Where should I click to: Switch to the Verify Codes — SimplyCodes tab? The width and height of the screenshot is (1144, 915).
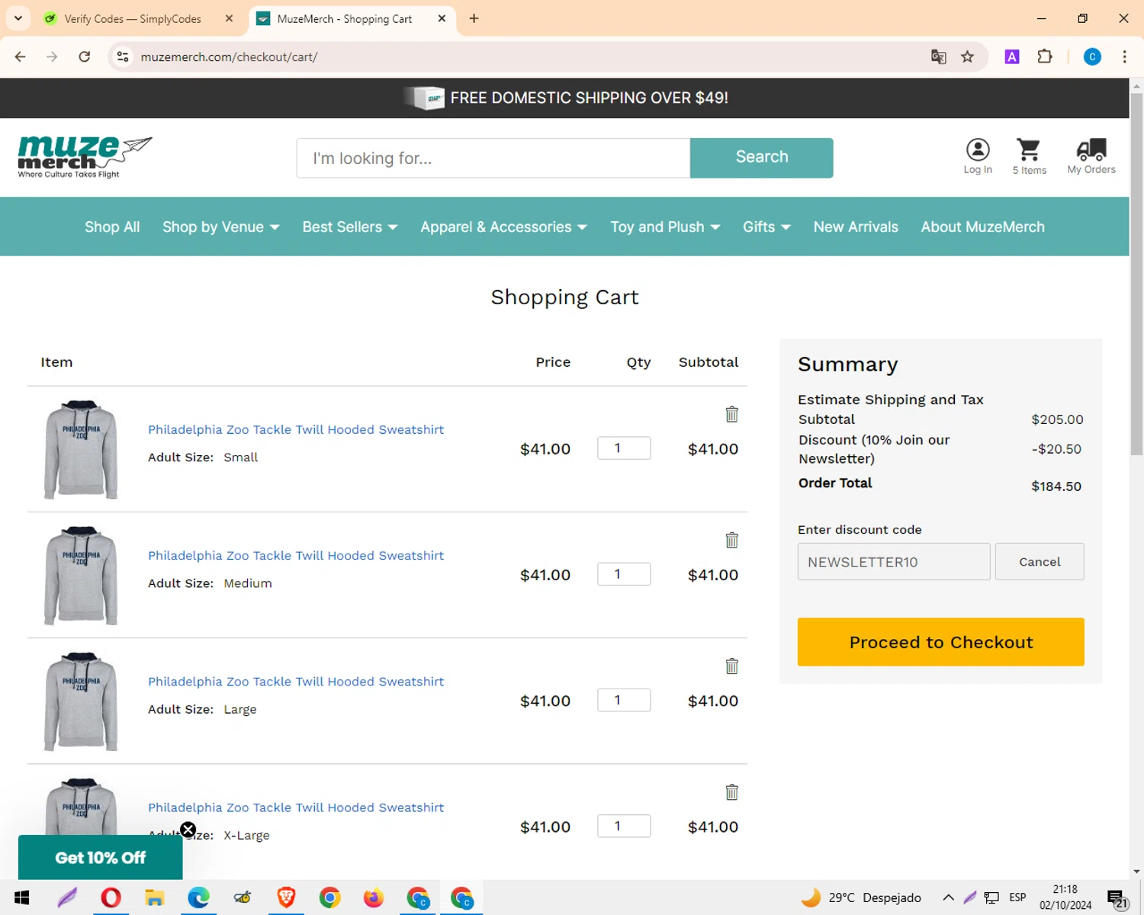tap(132, 18)
